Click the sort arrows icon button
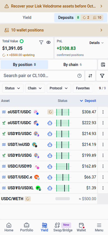 click(90, 76)
